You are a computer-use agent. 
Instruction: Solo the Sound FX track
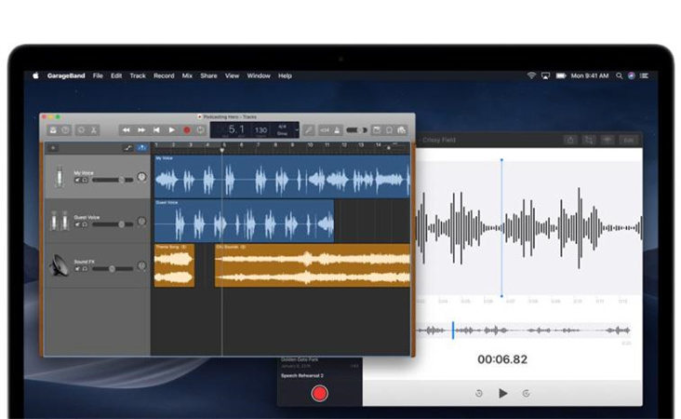click(x=85, y=268)
